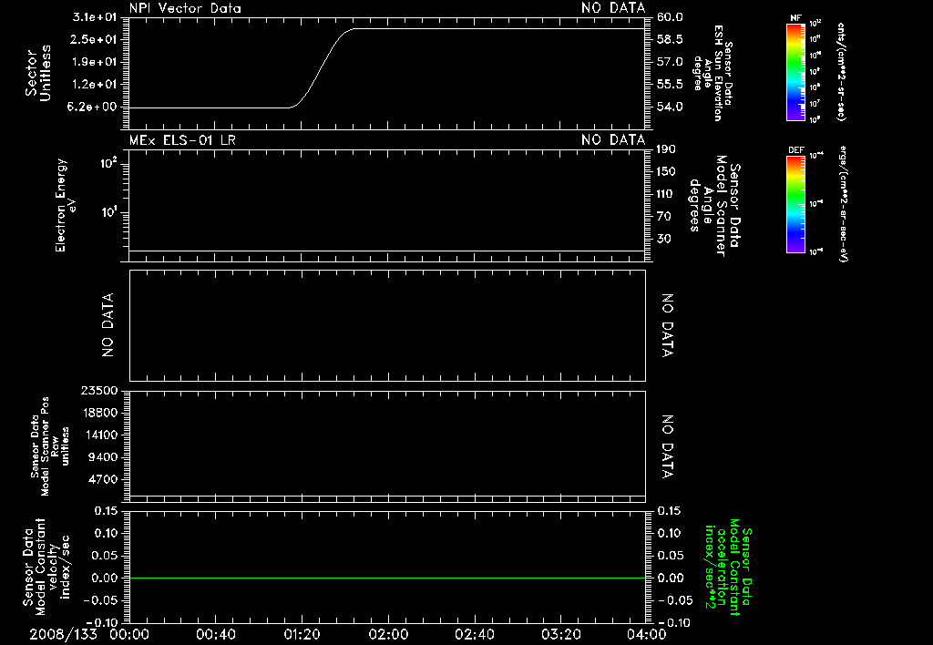Click the 00:40 time axis label

pos(215,634)
